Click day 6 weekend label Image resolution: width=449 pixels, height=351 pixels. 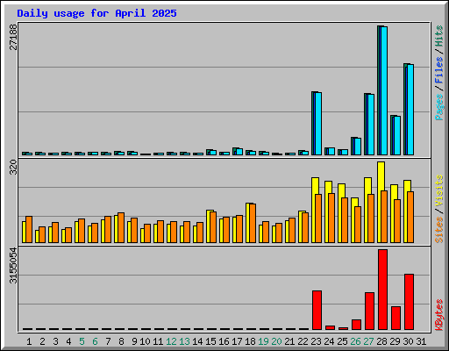click(x=95, y=341)
